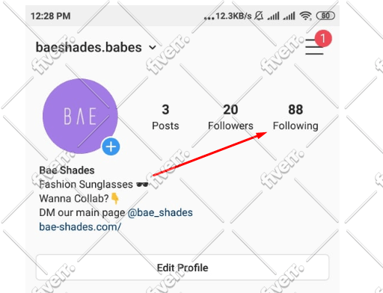383x293 pixels.
Task: Tap the 12:28 PM clock
Action: point(51,16)
